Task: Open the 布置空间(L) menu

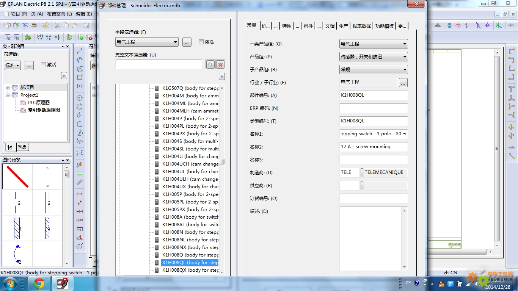Action: point(59,14)
